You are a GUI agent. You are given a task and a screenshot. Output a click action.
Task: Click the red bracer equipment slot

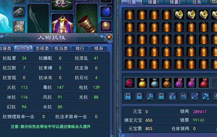[x=87, y=18]
